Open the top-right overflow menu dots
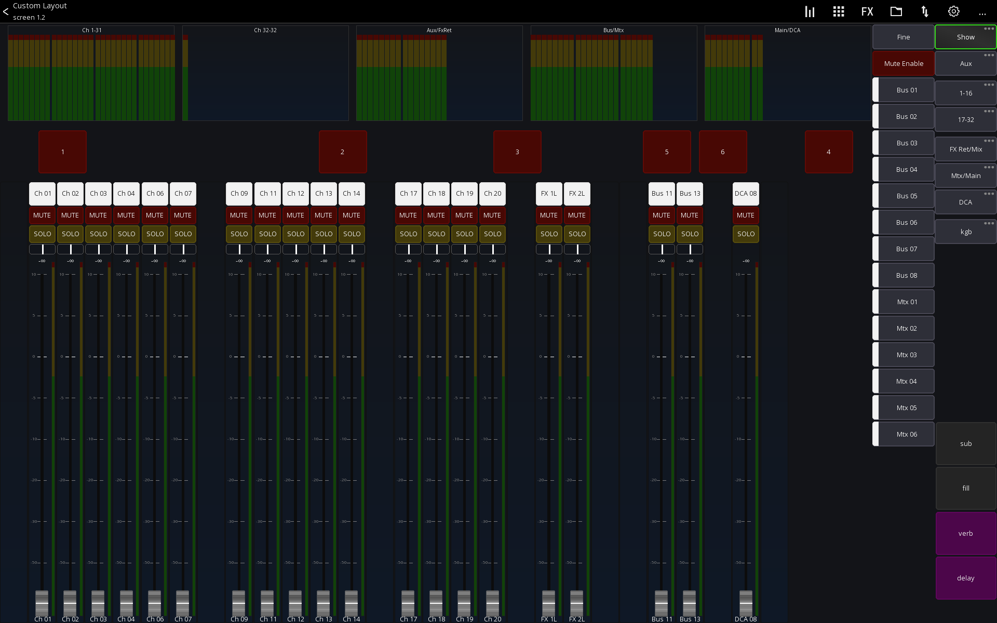Viewport: 997px width, 623px height. pos(982,13)
